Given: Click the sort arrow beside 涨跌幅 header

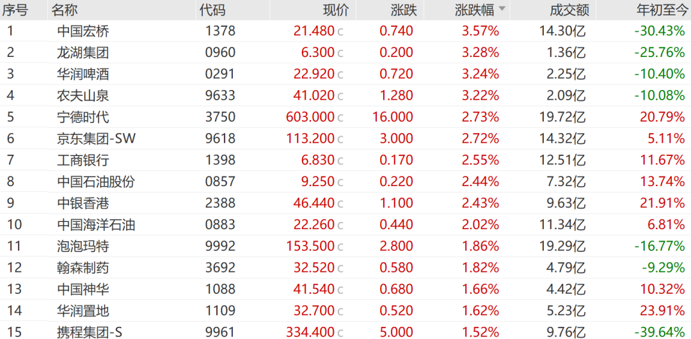Looking at the screenshot, I should coord(502,9).
